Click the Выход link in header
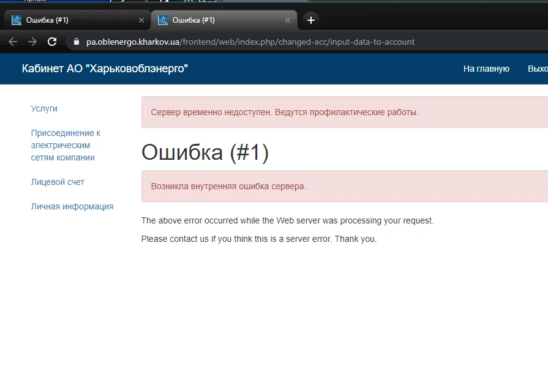Screen dimensions: 548x379 coord(538,69)
